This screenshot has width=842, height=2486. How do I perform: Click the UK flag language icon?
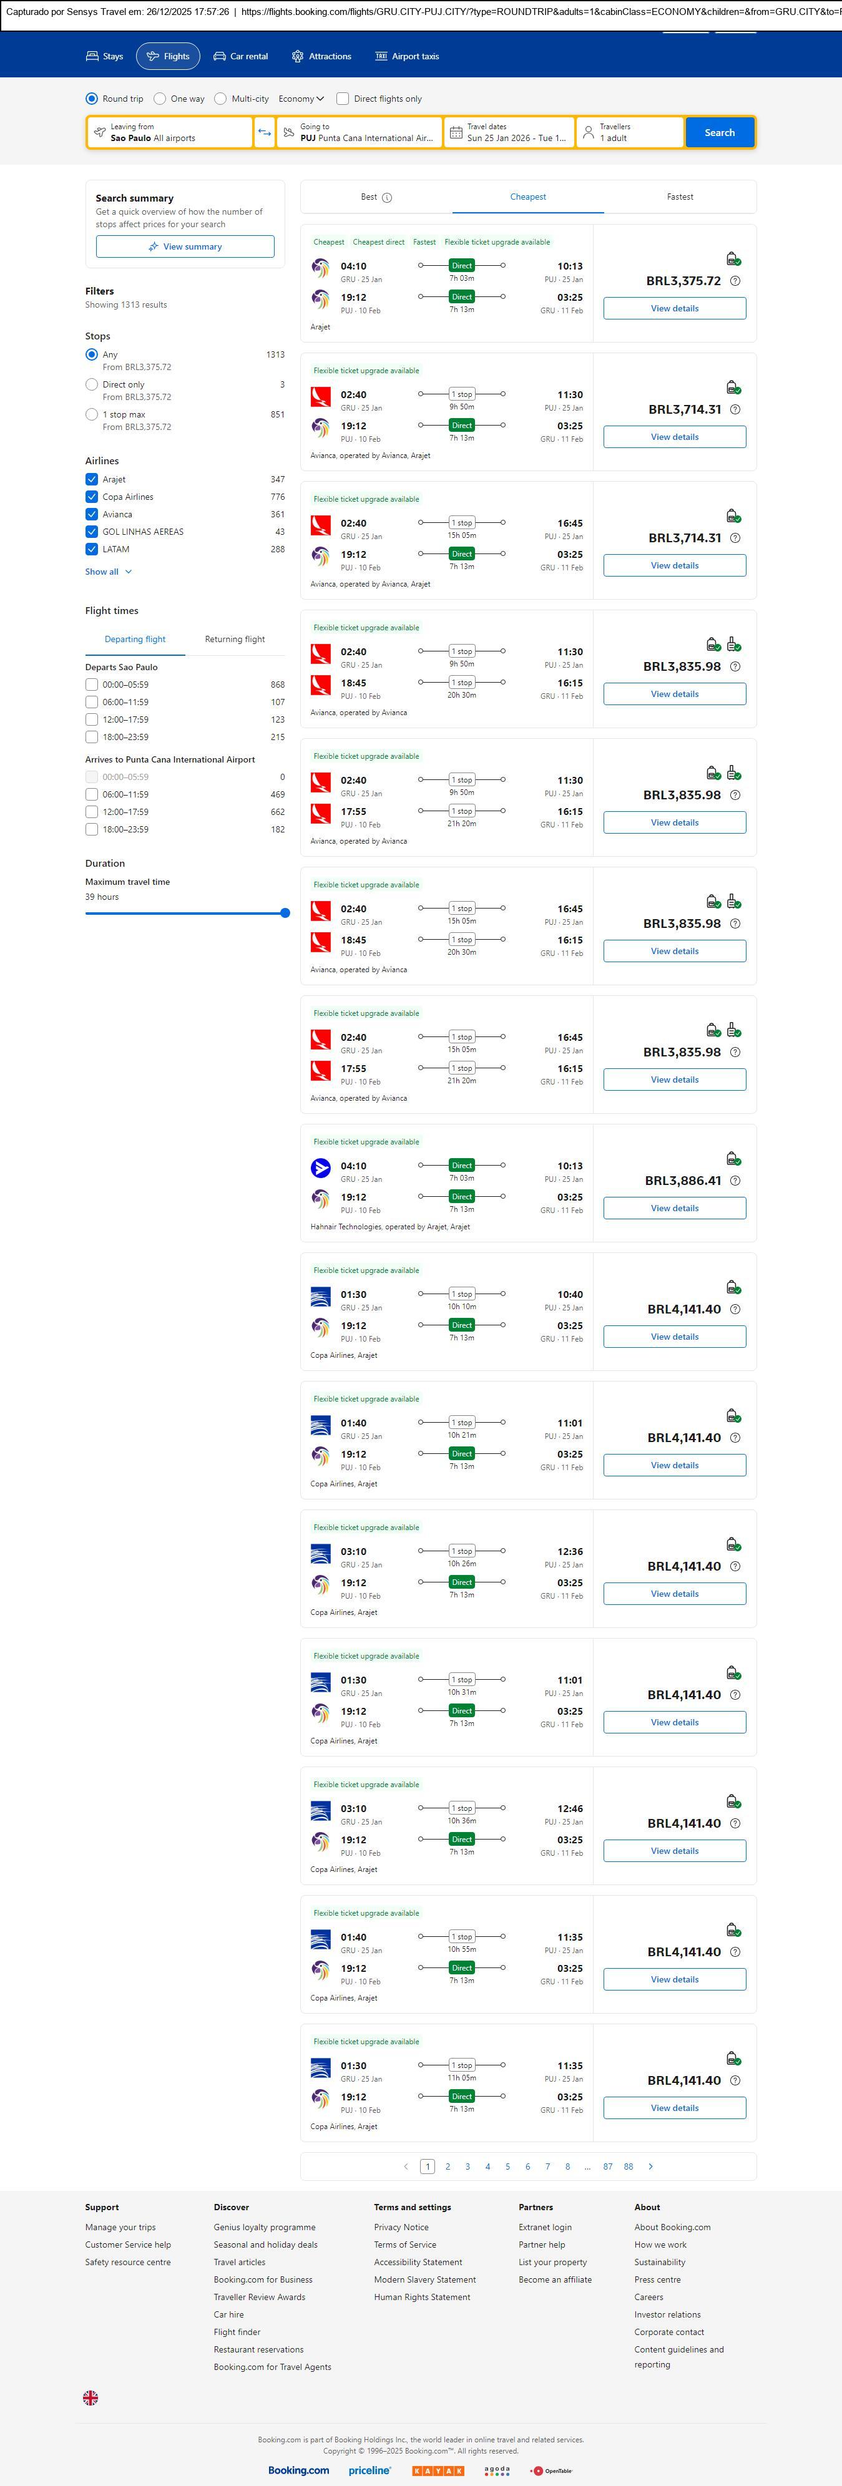[91, 2397]
